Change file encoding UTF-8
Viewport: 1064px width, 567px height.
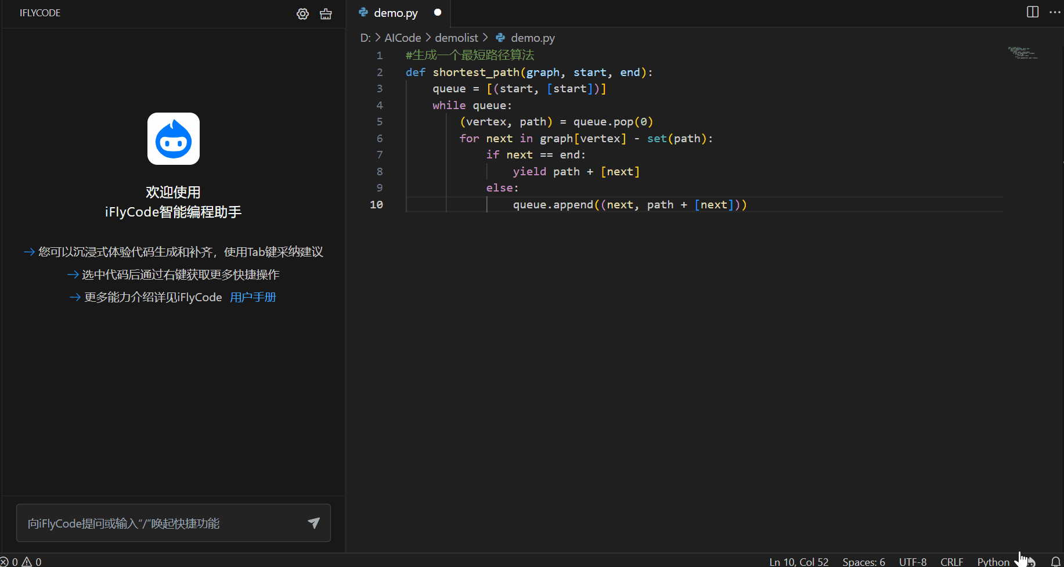pyautogui.click(x=912, y=562)
